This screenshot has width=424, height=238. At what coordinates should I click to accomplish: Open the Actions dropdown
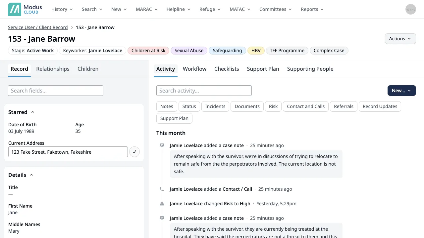tap(400, 39)
